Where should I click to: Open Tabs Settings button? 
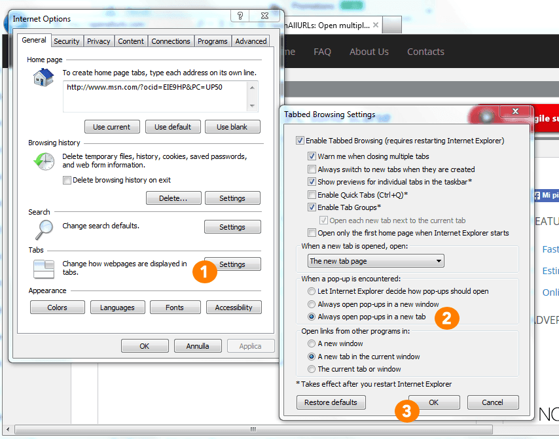(232, 264)
